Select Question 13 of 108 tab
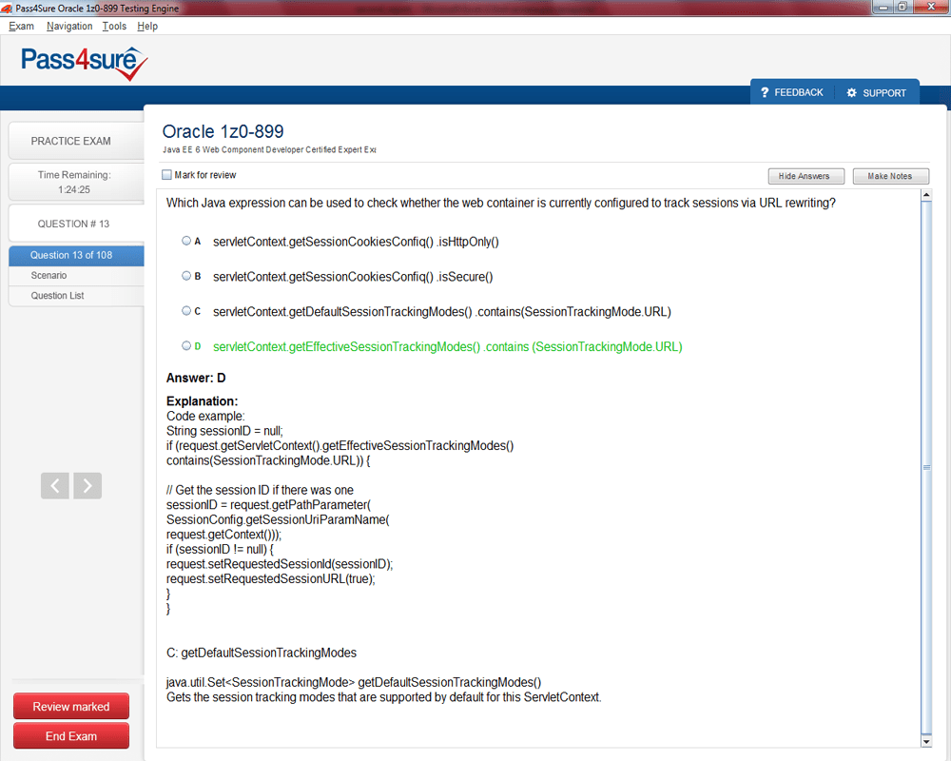 [76, 256]
